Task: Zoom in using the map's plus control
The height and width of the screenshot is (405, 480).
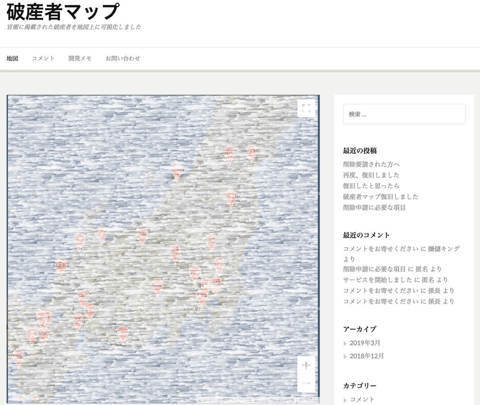Action: (x=306, y=366)
